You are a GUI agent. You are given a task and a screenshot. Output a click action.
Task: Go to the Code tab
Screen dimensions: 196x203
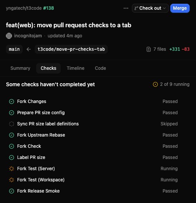click(x=101, y=68)
